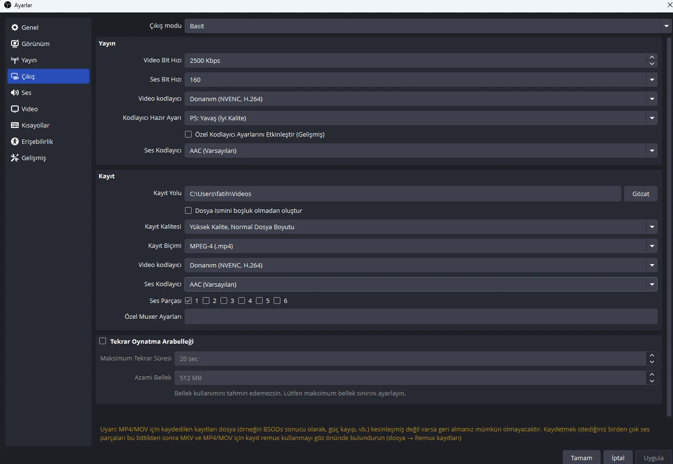Open the recording Ses Kodlayıcı dropdown
This screenshot has height=464, width=673.
pos(421,284)
